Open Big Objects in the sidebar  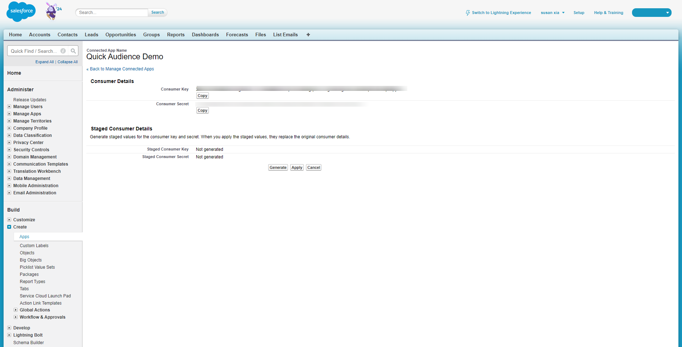(31, 260)
